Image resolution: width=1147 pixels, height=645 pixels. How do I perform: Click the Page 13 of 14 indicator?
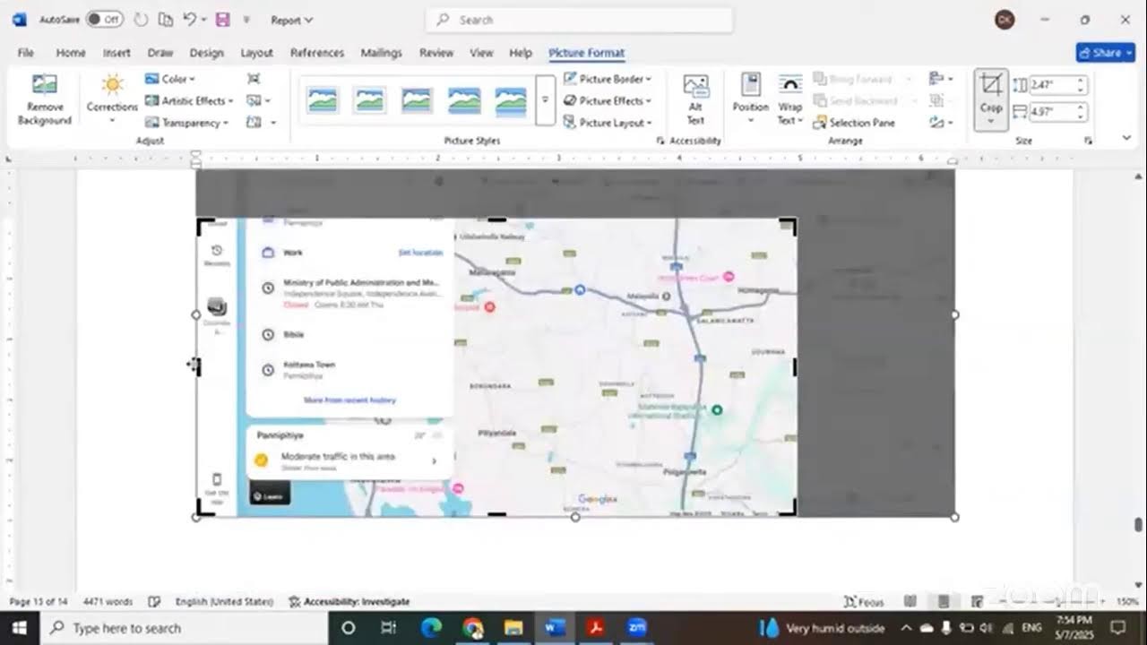(39, 602)
